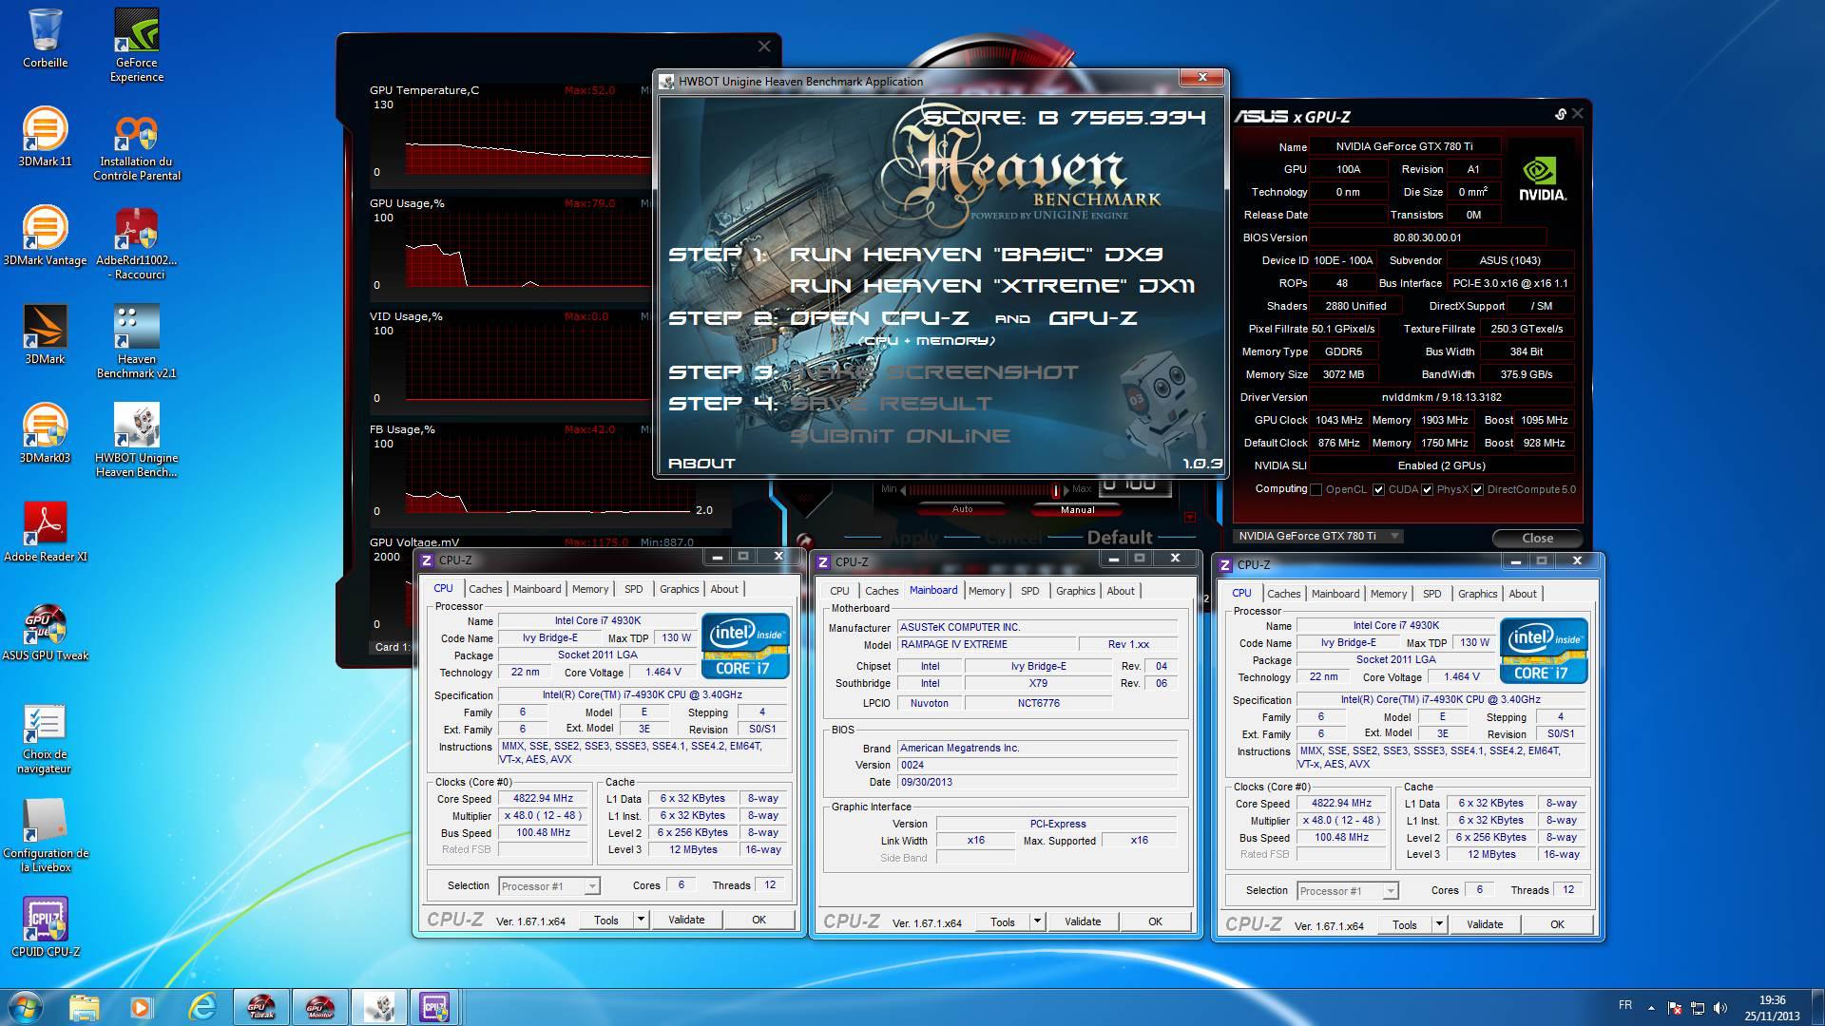This screenshot has width=1825, height=1026.
Task: Toggle the DirectCompute 5.0 checkbox
Action: point(1477,489)
